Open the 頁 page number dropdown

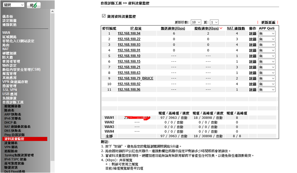point(214,22)
